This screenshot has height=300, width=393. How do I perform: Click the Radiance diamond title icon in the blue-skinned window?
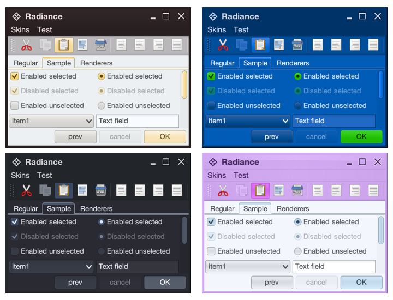point(213,16)
